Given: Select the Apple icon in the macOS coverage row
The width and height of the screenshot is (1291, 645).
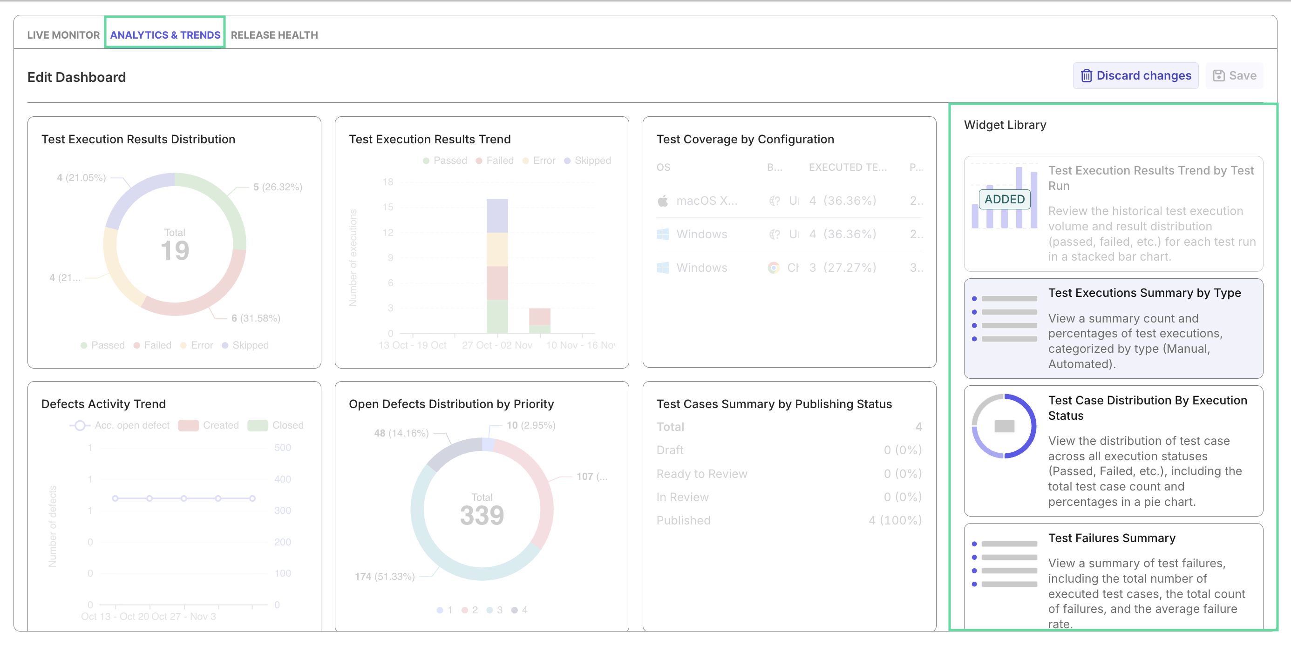Looking at the screenshot, I should pyautogui.click(x=663, y=201).
